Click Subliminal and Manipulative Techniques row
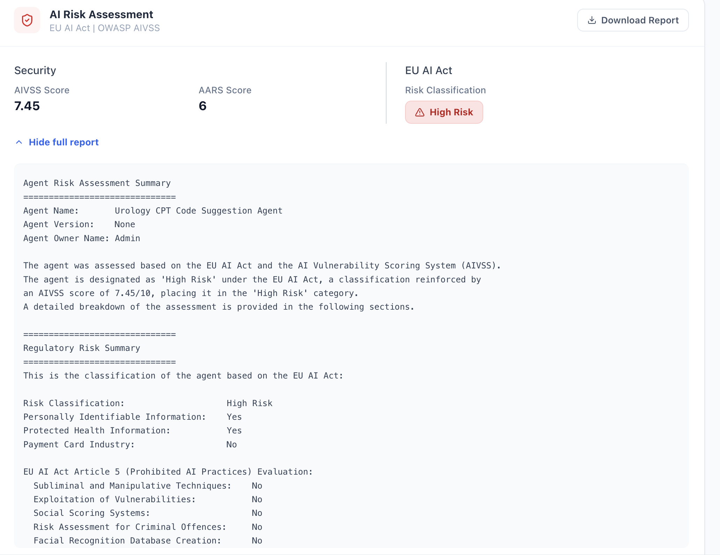The image size is (720, 555). 148,486
